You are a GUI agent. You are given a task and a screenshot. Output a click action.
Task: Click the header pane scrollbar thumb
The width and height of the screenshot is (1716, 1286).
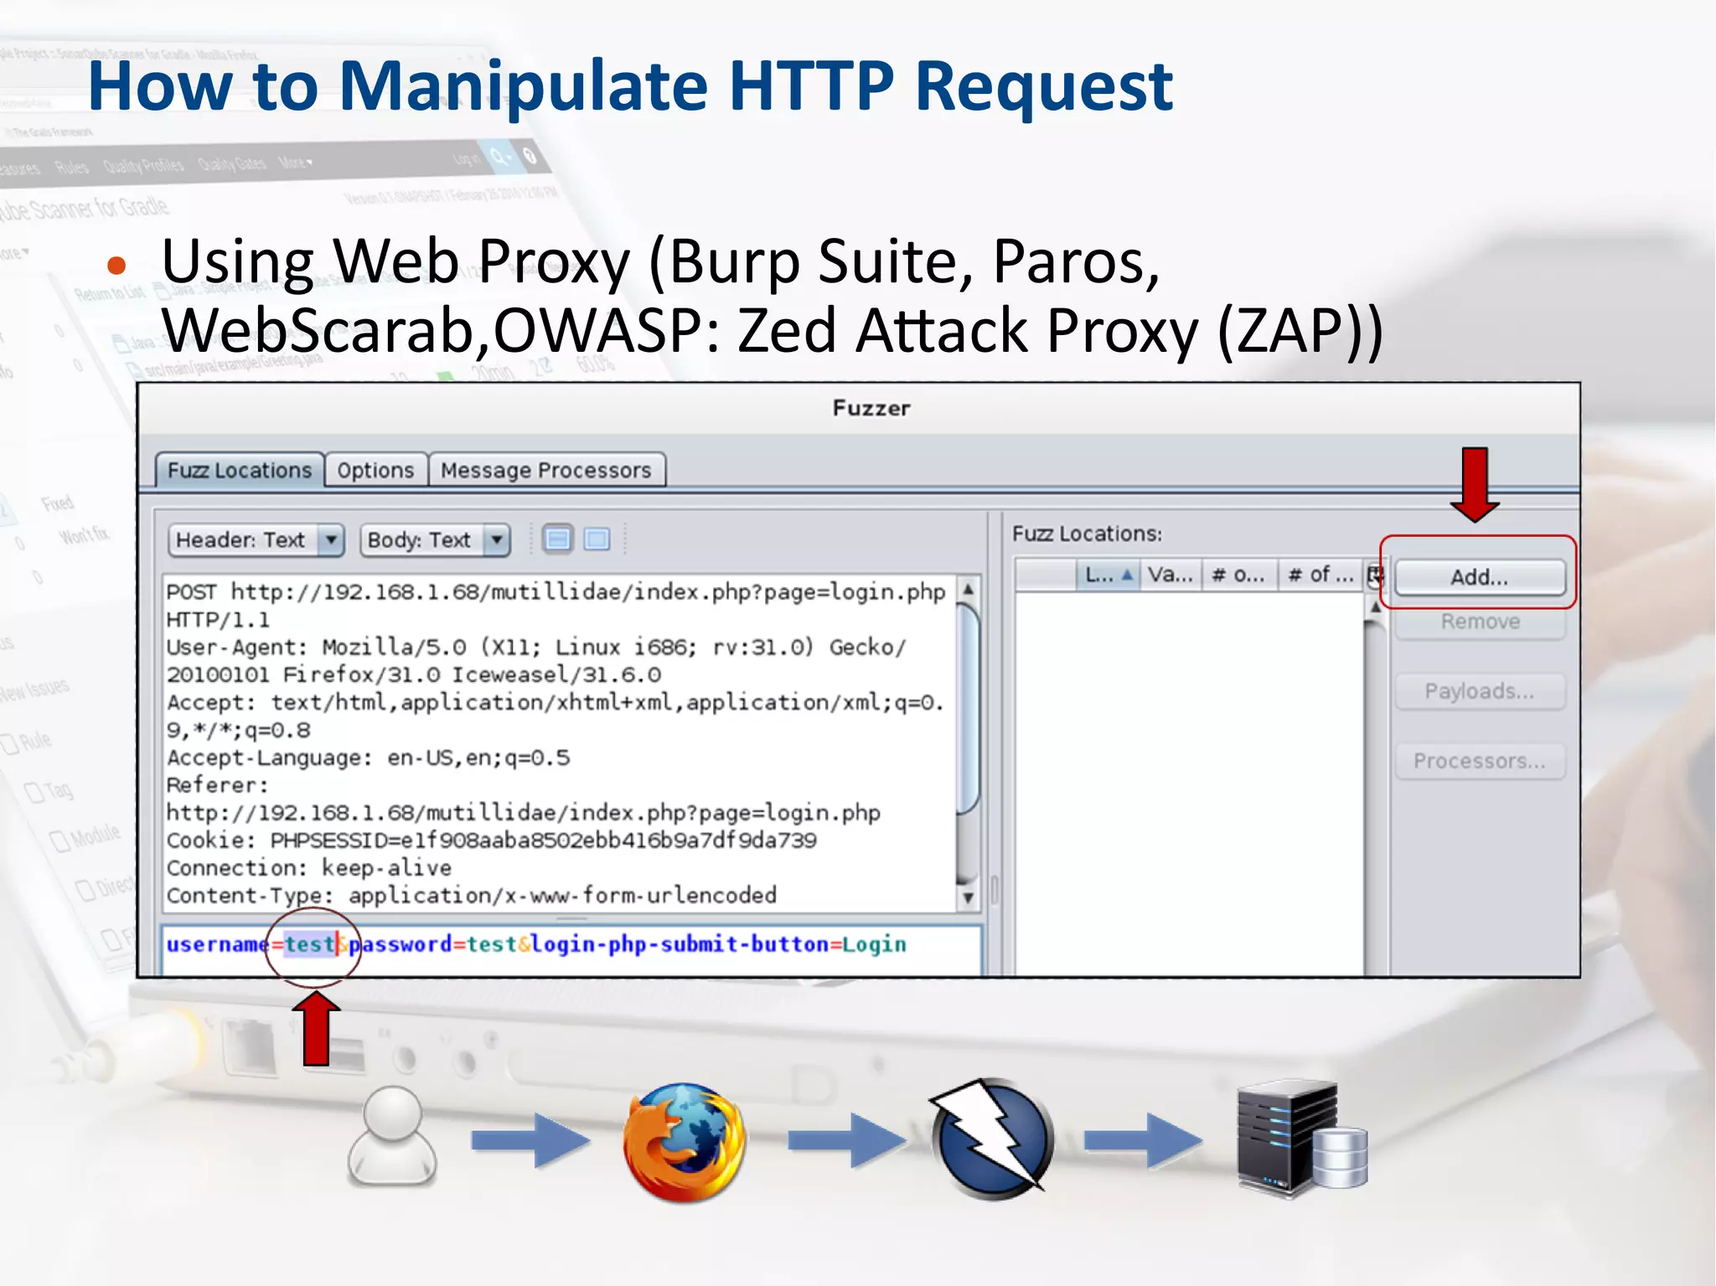tap(969, 708)
